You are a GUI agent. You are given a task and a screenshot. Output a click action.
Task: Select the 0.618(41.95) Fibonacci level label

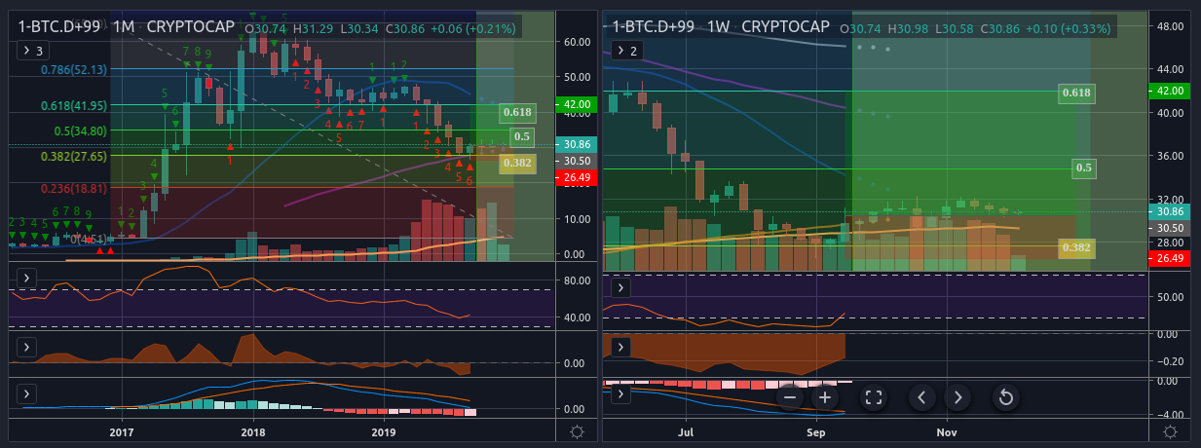tap(73, 106)
